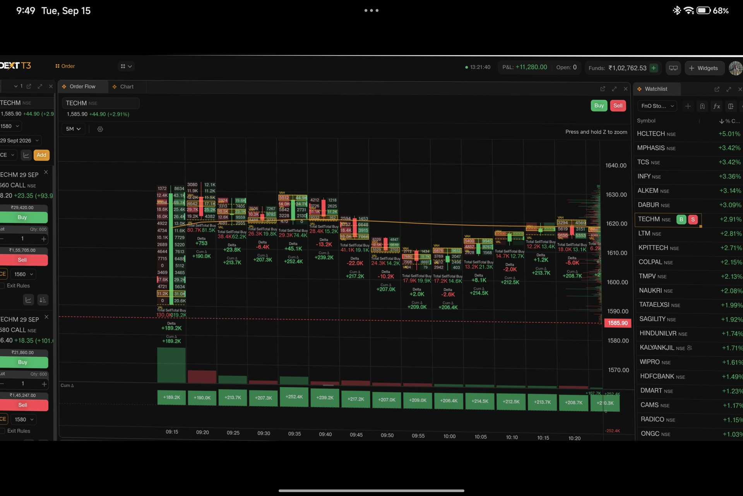Click the S sell badge on TECHM row
Image resolution: width=743 pixels, height=496 pixels.
point(693,219)
